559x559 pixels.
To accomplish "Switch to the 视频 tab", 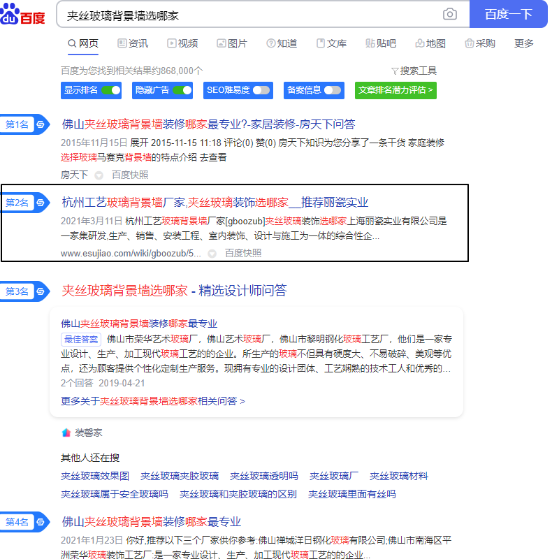I will coord(182,43).
